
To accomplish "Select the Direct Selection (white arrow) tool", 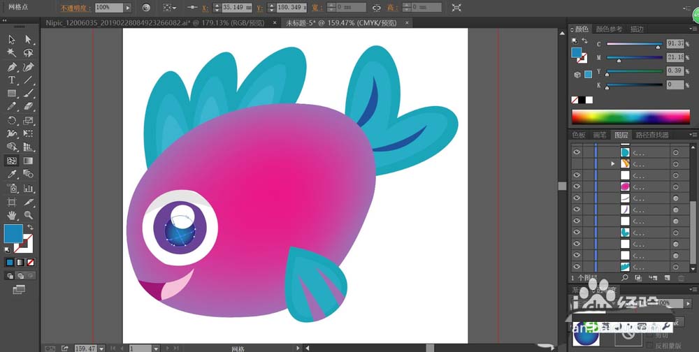I will tap(29, 40).
